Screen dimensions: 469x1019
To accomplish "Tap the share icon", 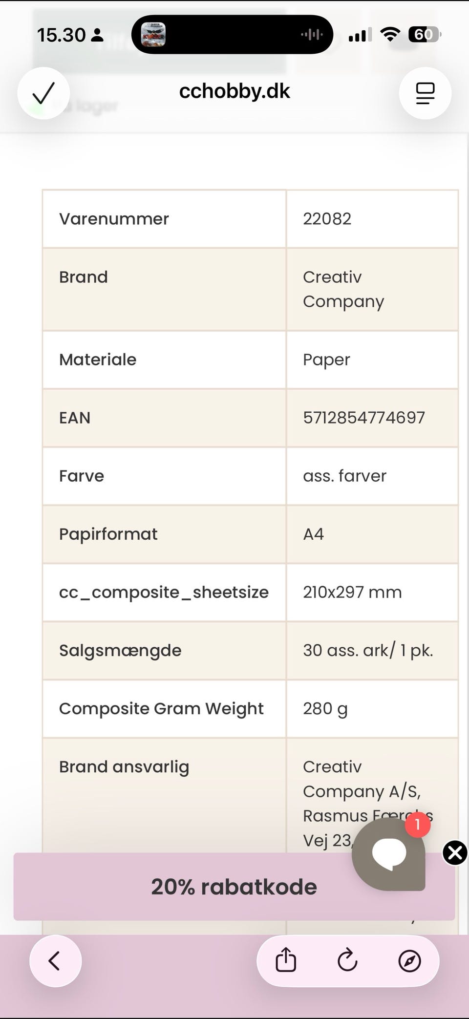I will 286,960.
